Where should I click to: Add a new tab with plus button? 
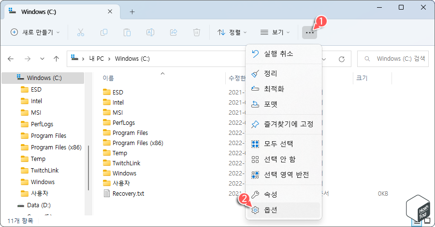(132, 12)
